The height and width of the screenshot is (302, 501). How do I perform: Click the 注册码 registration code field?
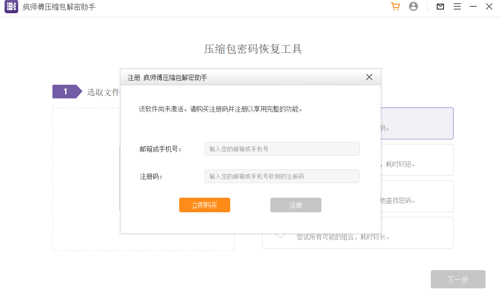click(282, 176)
